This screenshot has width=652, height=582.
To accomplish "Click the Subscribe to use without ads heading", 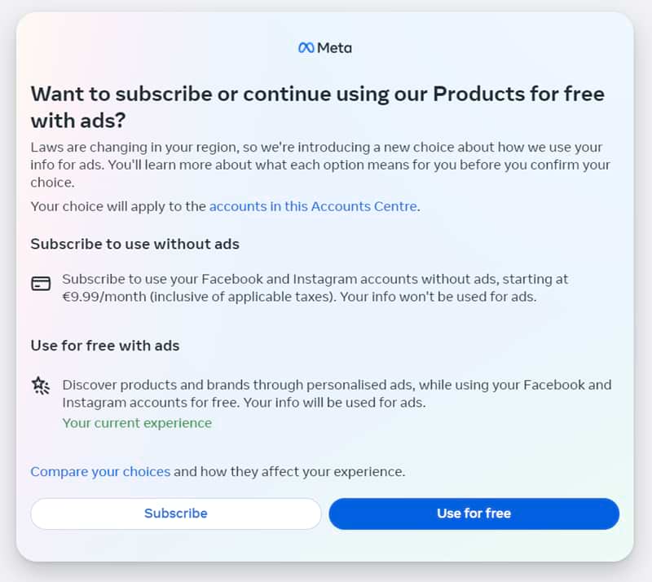I will point(135,244).
